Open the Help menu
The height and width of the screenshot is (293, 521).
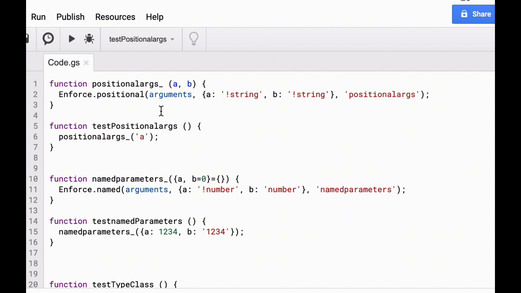154,17
